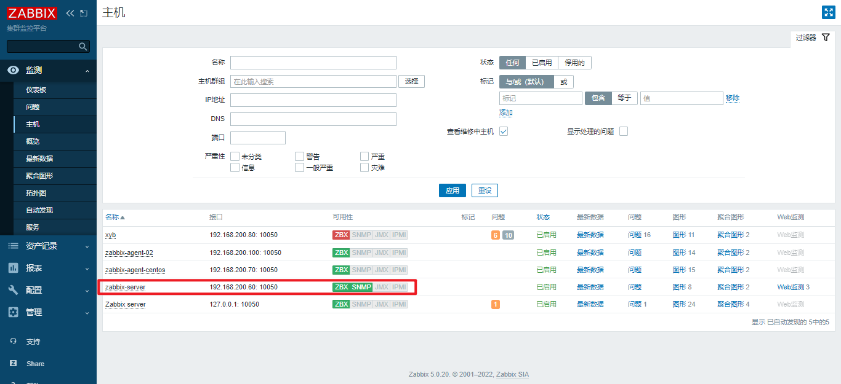This screenshot has height=384, width=841.
Task: Expand the 资产记录 menu section
Action: 87,246
